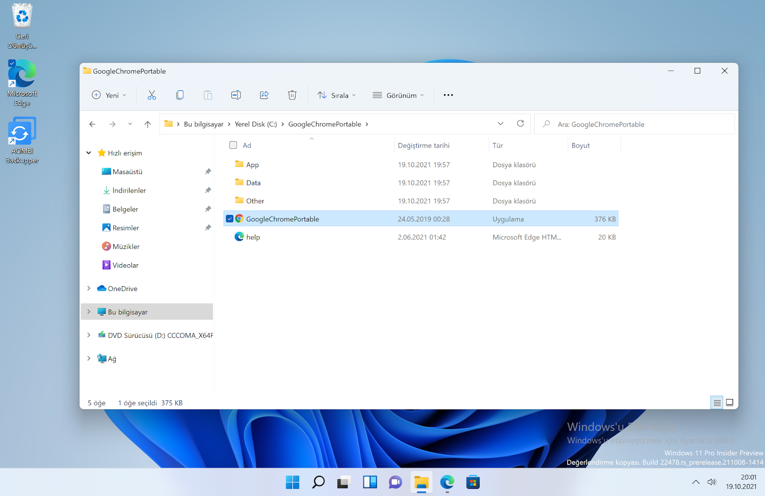Refresh the current folder view
765x496 pixels.
point(520,124)
